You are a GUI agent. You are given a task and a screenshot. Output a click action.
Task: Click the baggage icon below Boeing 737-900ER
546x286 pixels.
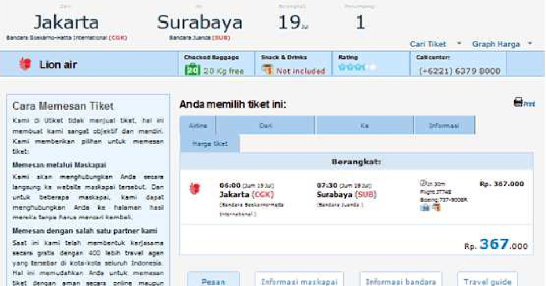click(x=425, y=207)
